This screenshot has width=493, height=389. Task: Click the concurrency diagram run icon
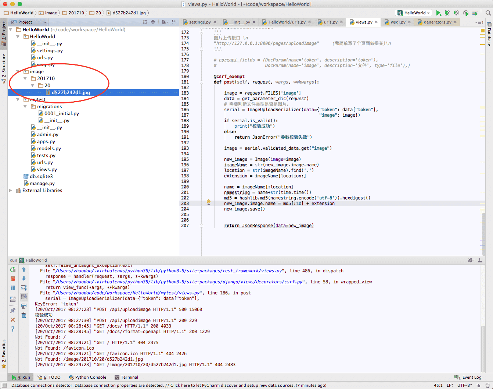[x=475, y=13]
